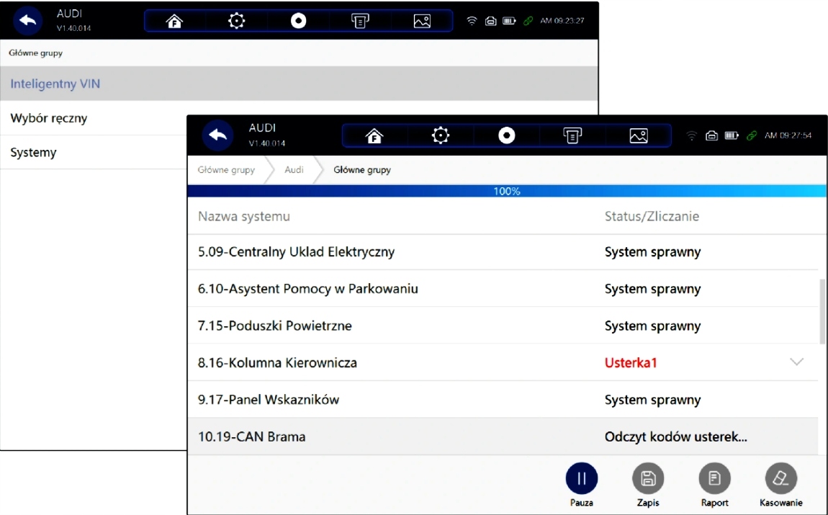Go back using arrow in rear AUDI window

27,21
